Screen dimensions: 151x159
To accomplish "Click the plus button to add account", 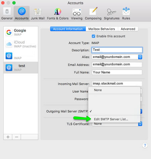I will (x=8, y=137).
